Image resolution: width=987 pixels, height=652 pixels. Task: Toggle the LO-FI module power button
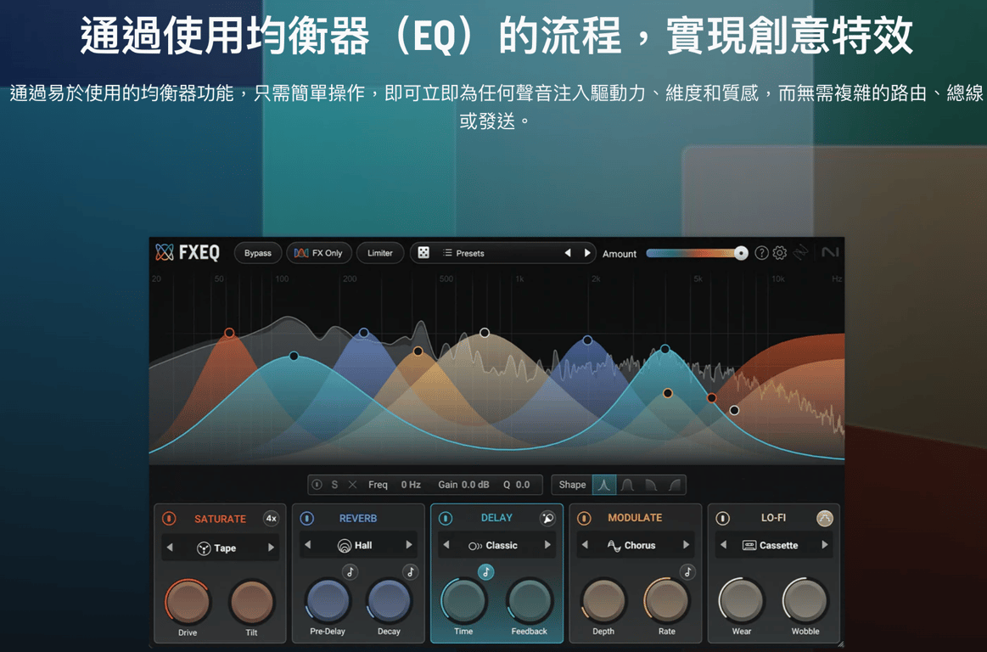[722, 518]
